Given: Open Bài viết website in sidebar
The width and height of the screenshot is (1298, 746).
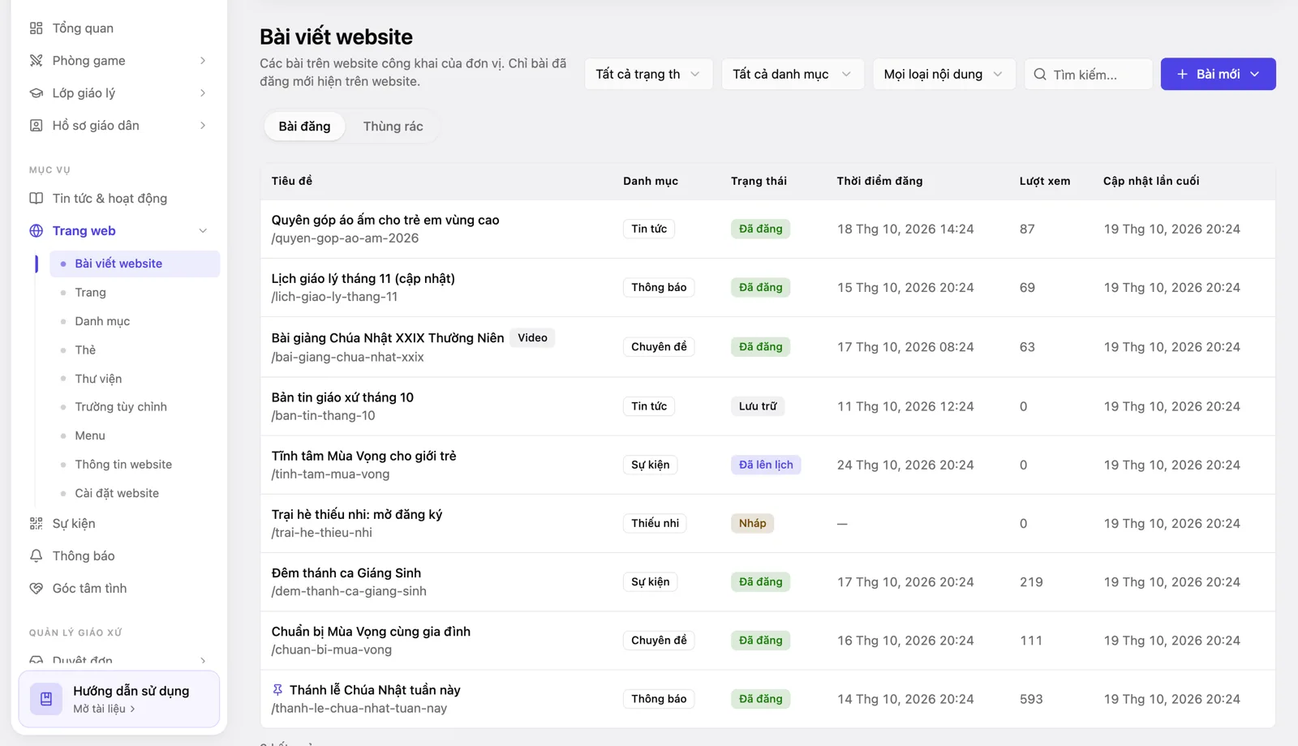Looking at the screenshot, I should coord(135,264).
